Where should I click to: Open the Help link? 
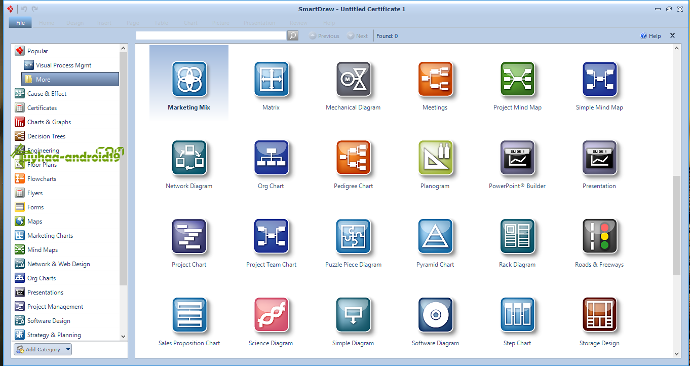651,36
